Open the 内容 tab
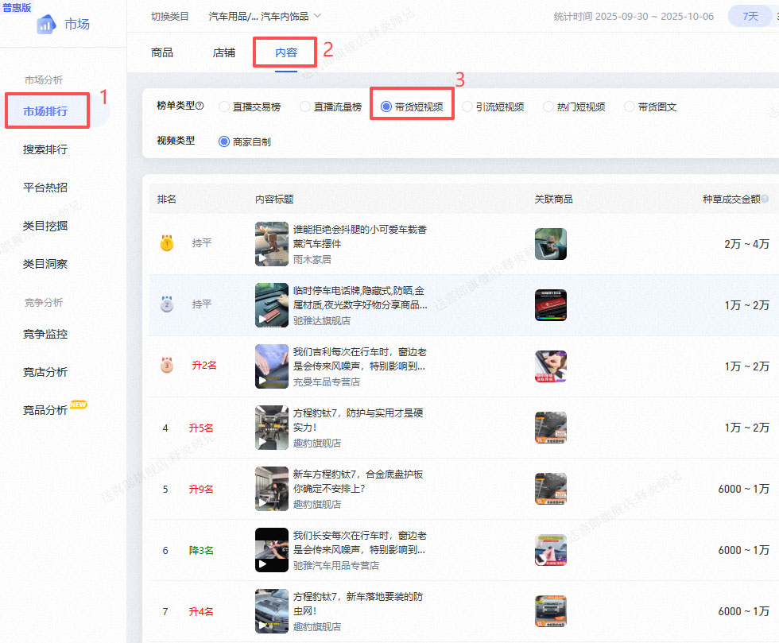The image size is (779, 643). coord(285,52)
